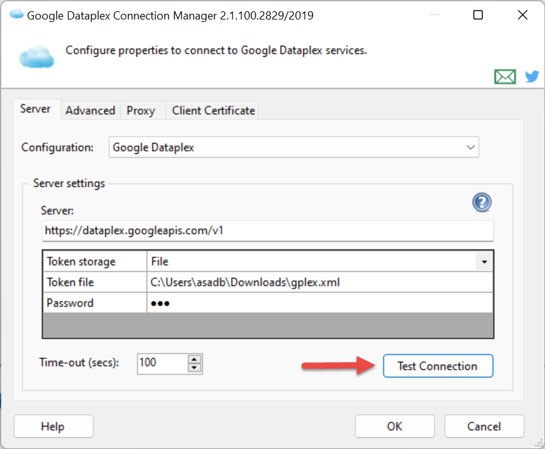Select the Token file path cell
Screen dimensions: 545x449
coord(319,282)
